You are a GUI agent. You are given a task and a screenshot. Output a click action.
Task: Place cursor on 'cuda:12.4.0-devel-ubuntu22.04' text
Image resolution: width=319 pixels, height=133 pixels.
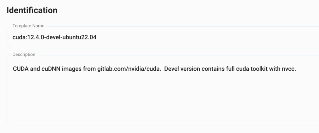click(54, 38)
